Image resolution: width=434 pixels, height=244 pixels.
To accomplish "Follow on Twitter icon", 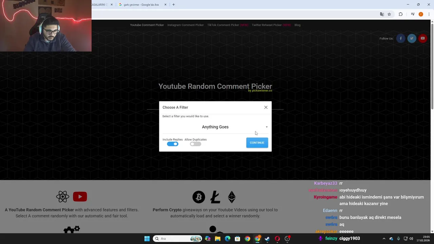I will tap(412, 38).
